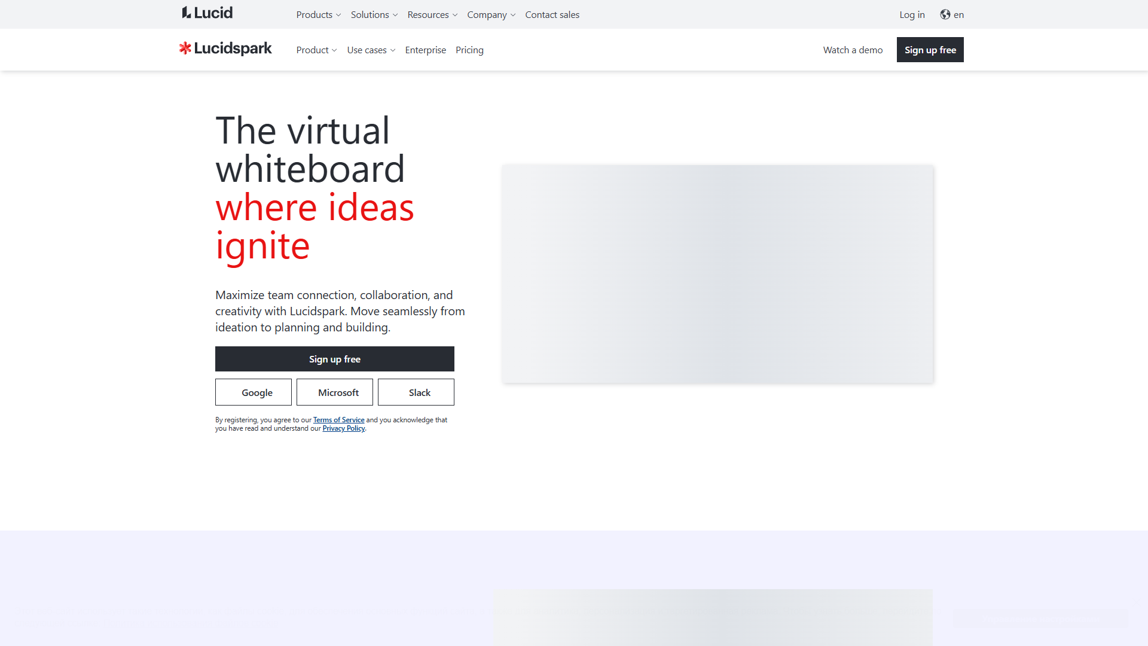The image size is (1148, 646).
Task: Expand the Solutions dropdown menu
Action: pos(374,14)
